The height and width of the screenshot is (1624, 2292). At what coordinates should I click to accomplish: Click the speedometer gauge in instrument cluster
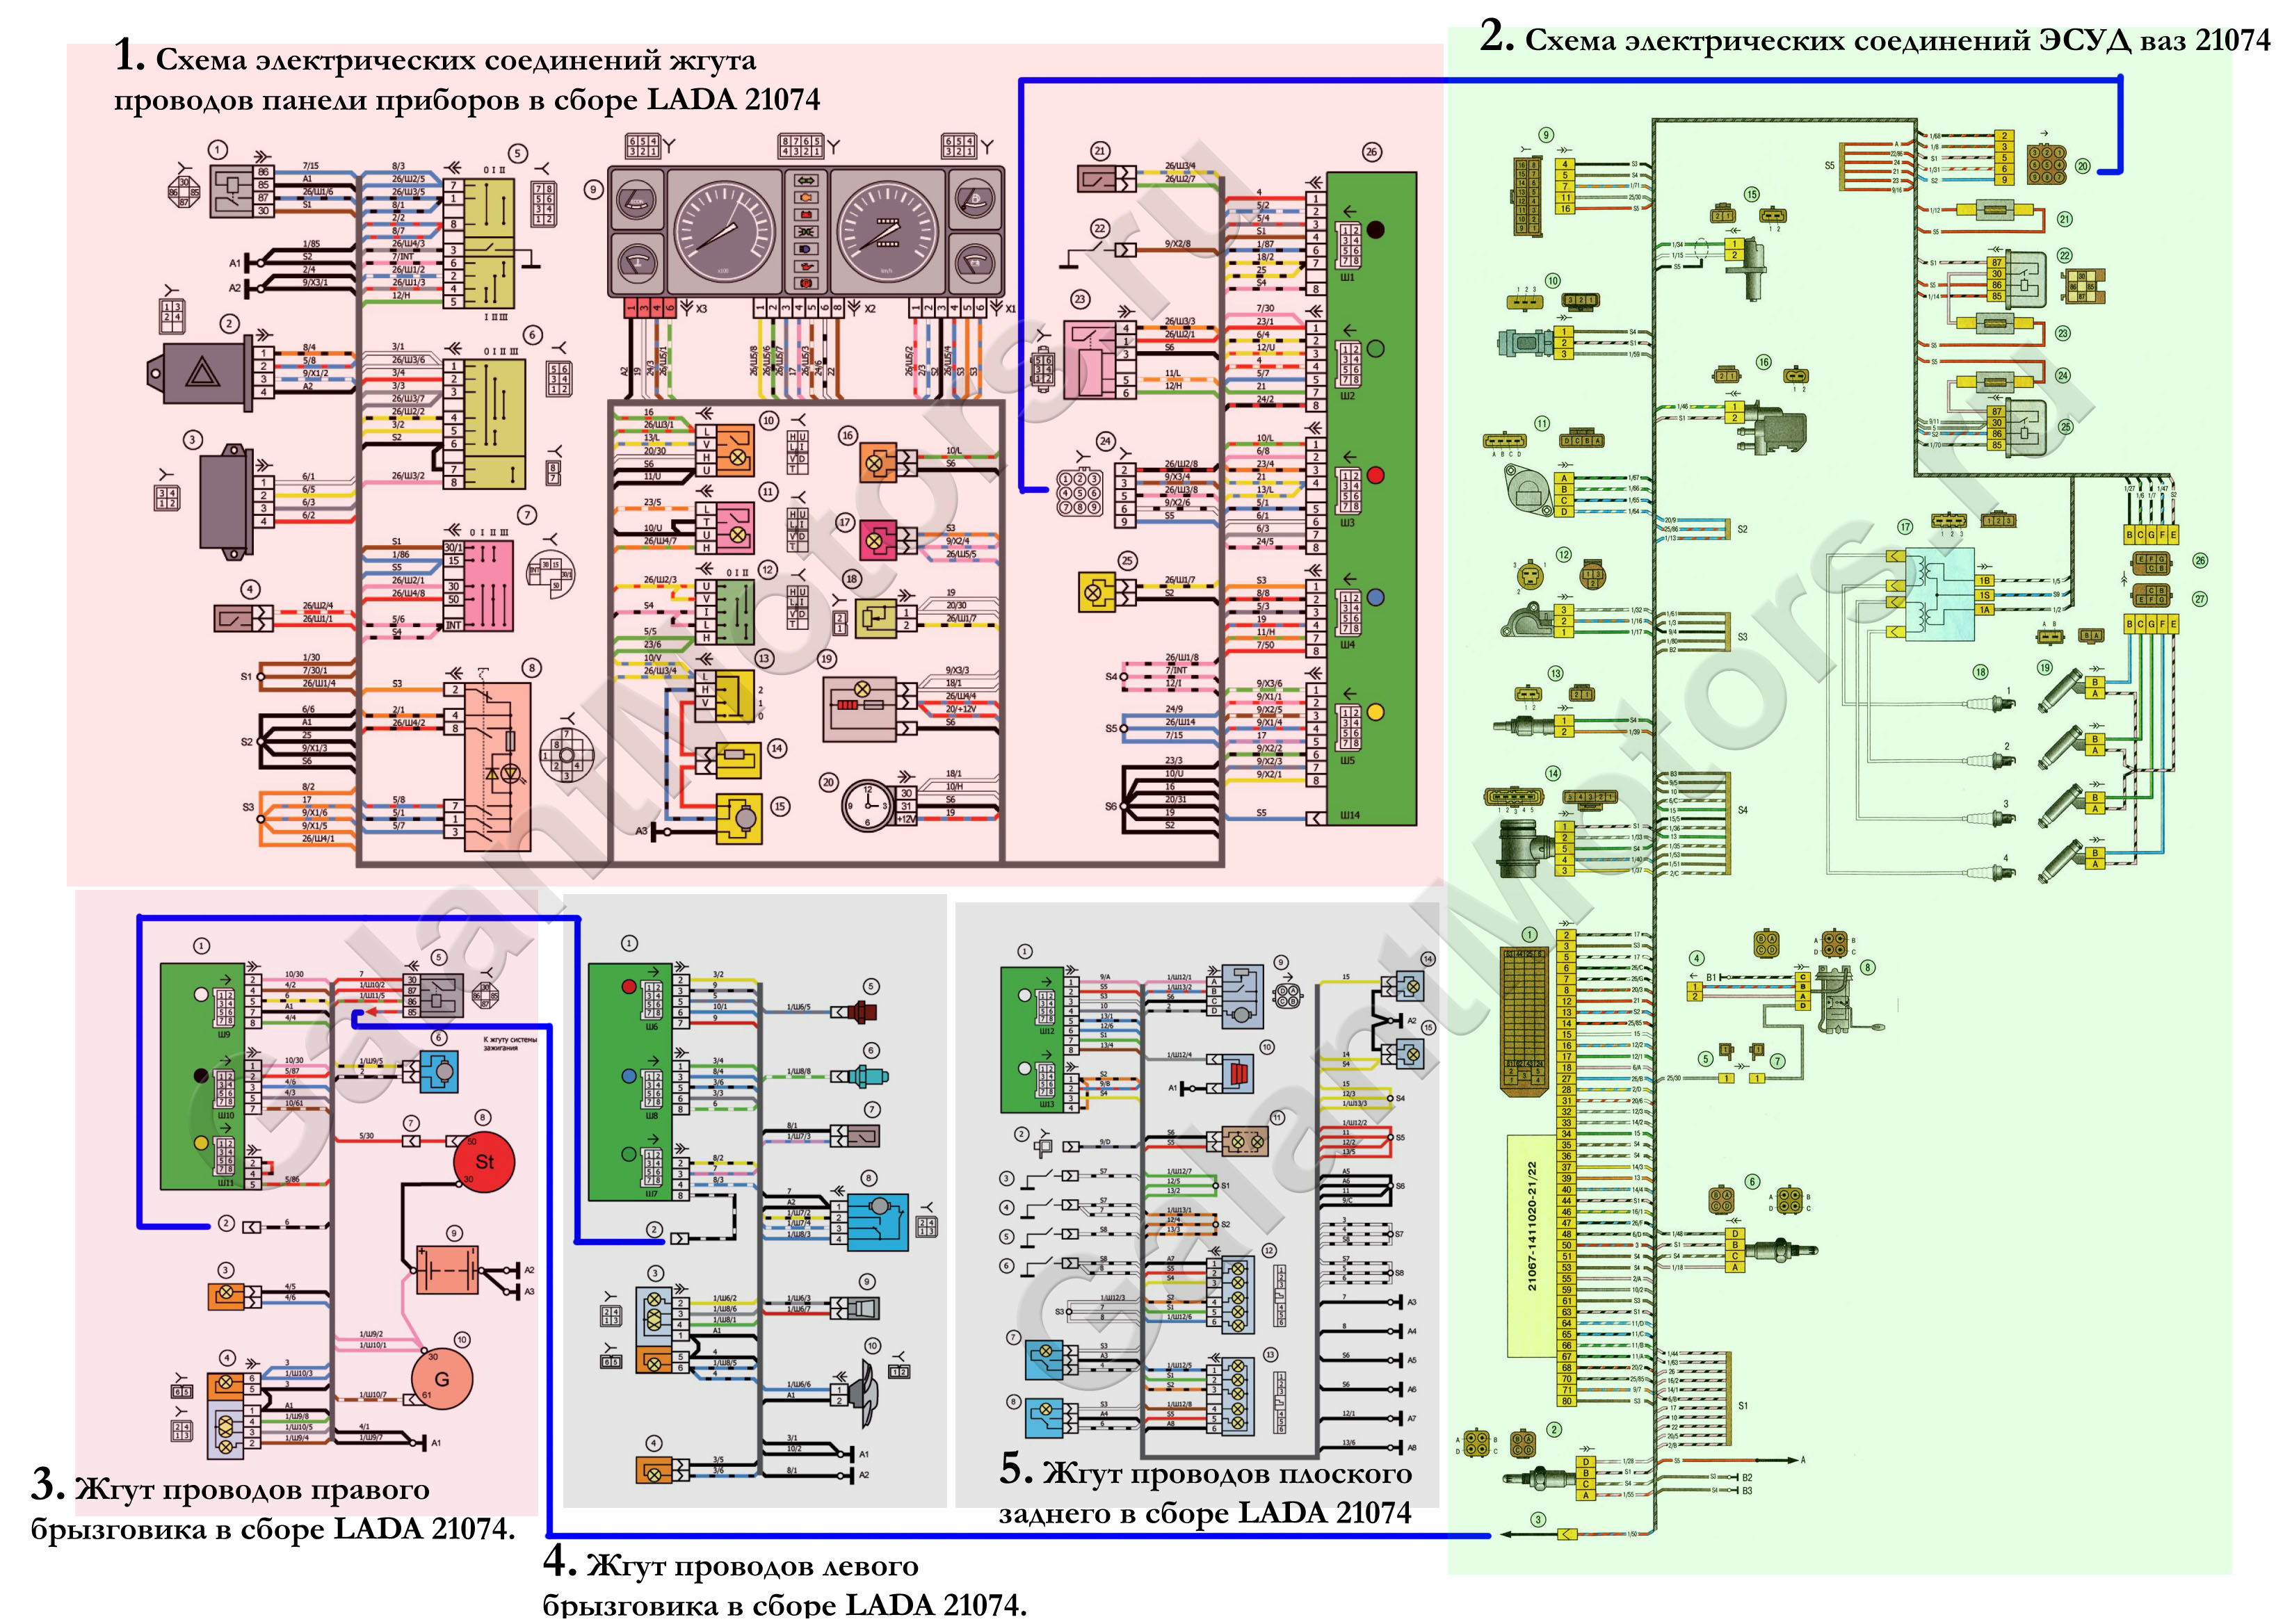(x=888, y=231)
